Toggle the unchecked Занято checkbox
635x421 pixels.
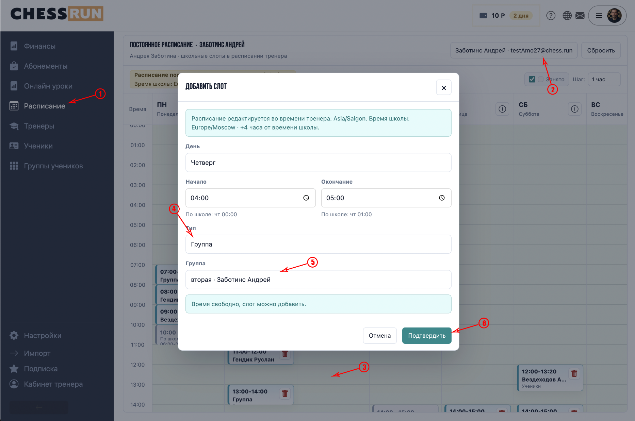click(x=541, y=79)
